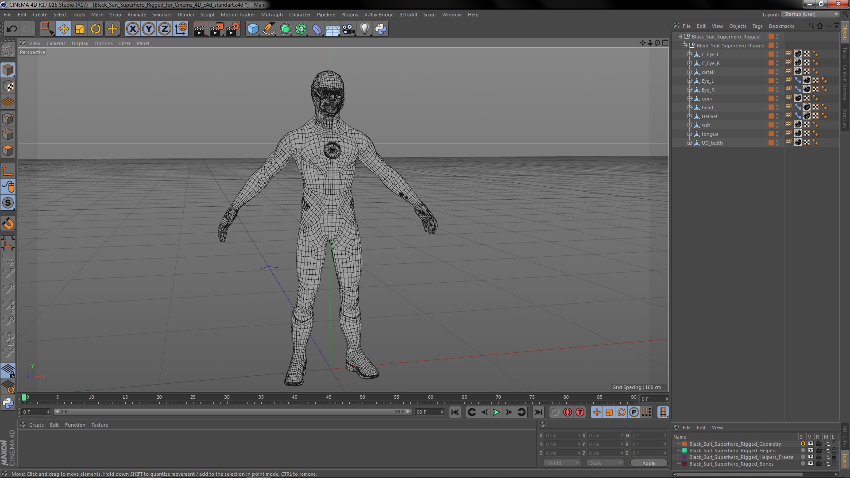Select Polygons mode in left toolbar
This screenshot has height=478, width=850.
click(8, 151)
